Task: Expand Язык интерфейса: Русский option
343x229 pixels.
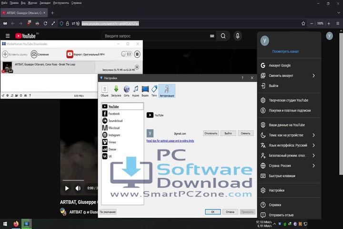Action: point(289,146)
